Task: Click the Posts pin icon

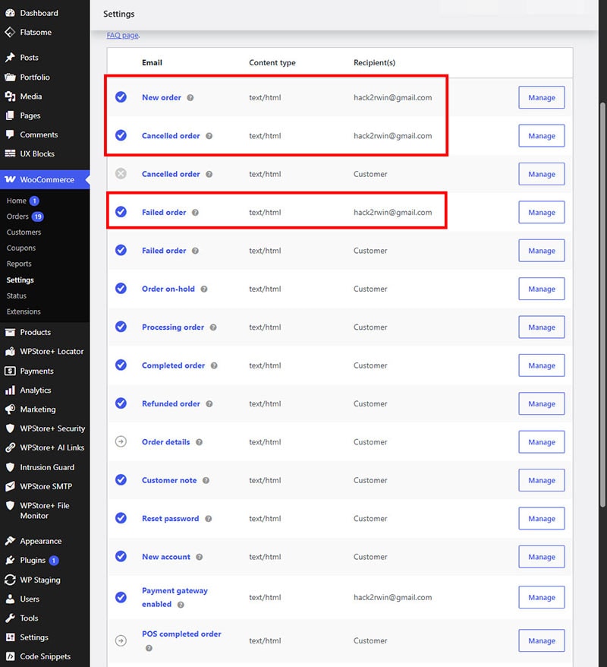Action: 10,58
